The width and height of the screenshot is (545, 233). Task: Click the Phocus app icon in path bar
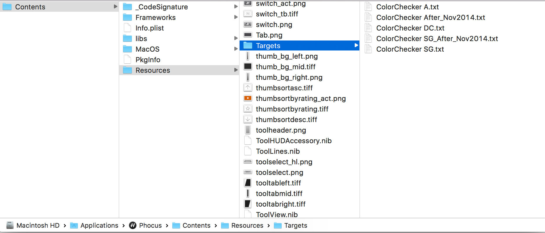133,225
